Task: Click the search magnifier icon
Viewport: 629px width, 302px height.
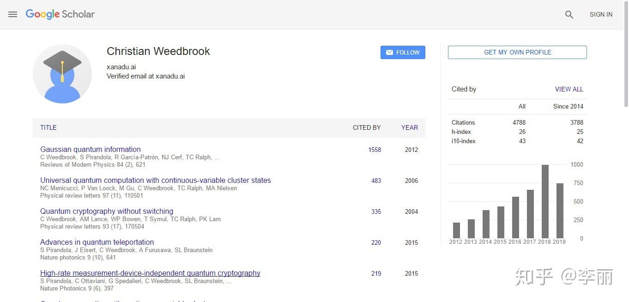Action: (569, 15)
